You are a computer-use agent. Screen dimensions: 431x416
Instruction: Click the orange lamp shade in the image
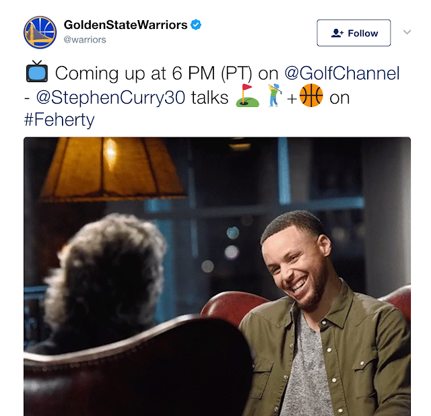[x=111, y=168]
